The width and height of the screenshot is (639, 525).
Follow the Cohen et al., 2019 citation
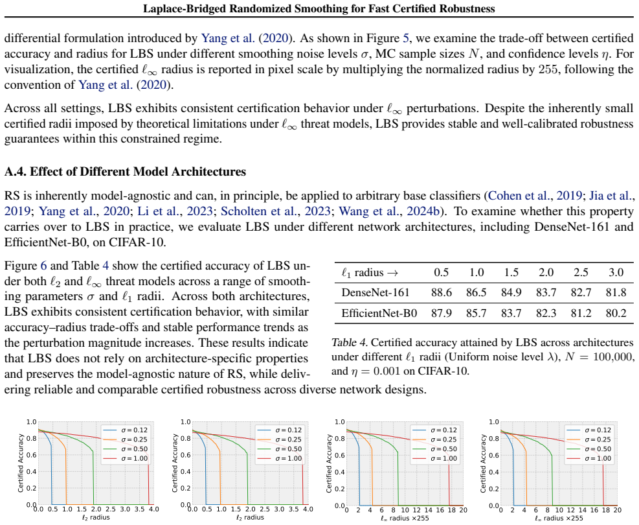[x=535, y=196]
